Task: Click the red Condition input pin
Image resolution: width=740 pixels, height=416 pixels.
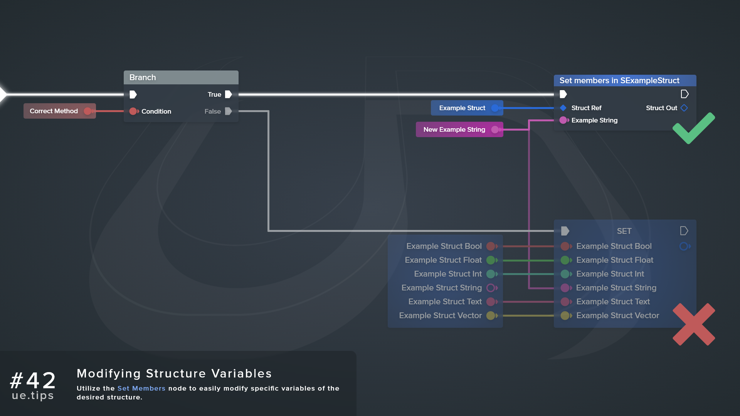Action: pyautogui.click(x=133, y=111)
